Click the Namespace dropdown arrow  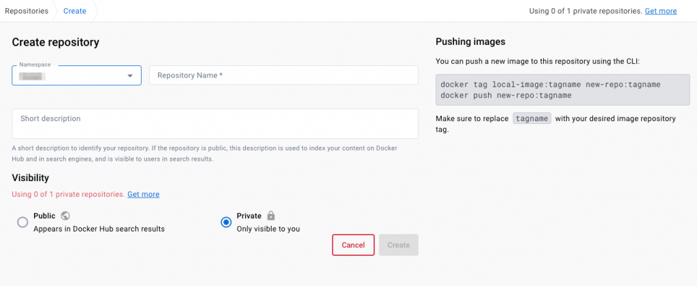coord(130,76)
